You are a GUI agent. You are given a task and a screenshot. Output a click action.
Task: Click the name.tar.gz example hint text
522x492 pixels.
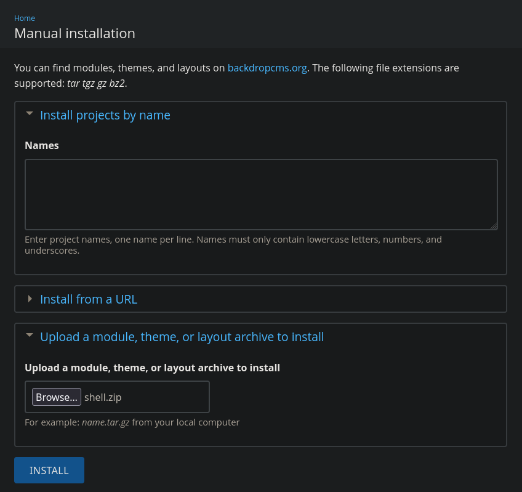(x=105, y=422)
